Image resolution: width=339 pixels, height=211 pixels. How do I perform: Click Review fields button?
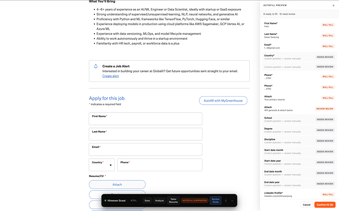coord(216,200)
